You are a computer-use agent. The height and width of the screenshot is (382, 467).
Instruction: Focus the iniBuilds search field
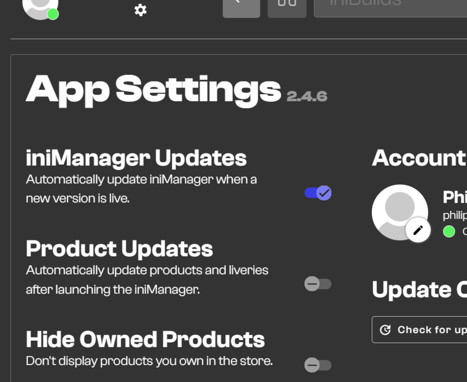(x=390, y=6)
